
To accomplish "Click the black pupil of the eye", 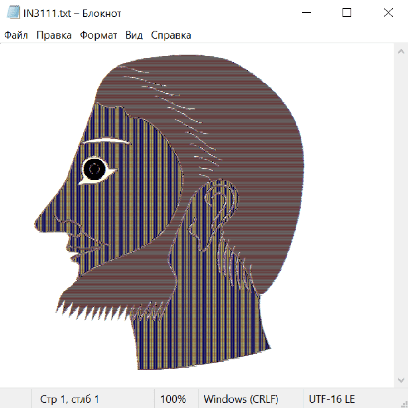I will click(94, 169).
